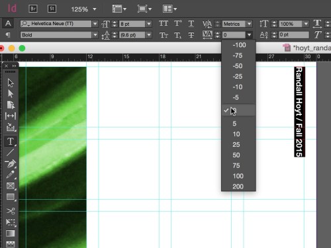Image resolution: width=331 pixels, height=248 pixels.
Task: Select the Selection tool arrow
Action: (x=11, y=83)
